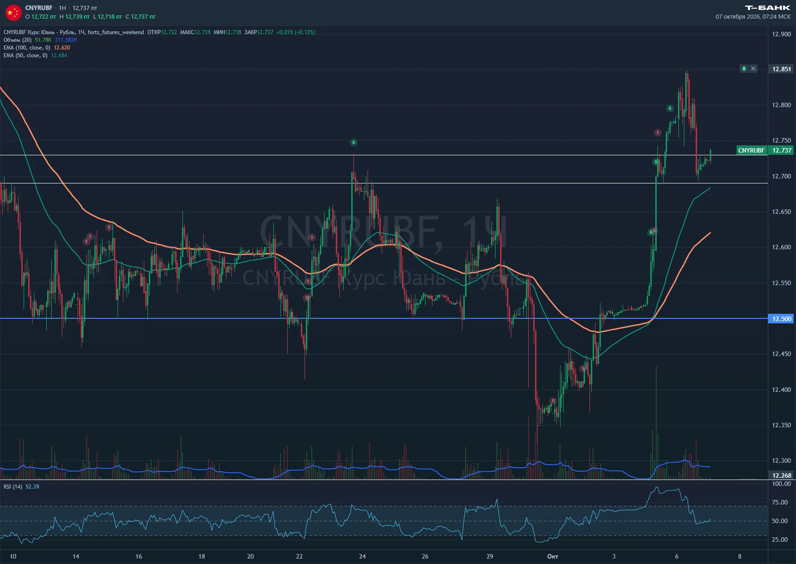Click the RSI value 52.39

(32, 487)
